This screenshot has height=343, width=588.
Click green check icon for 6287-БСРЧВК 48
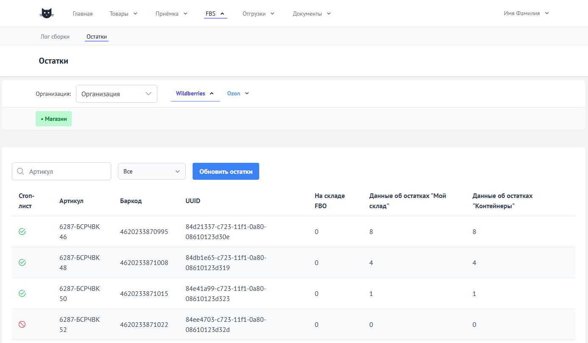pyautogui.click(x=22, y=262)
